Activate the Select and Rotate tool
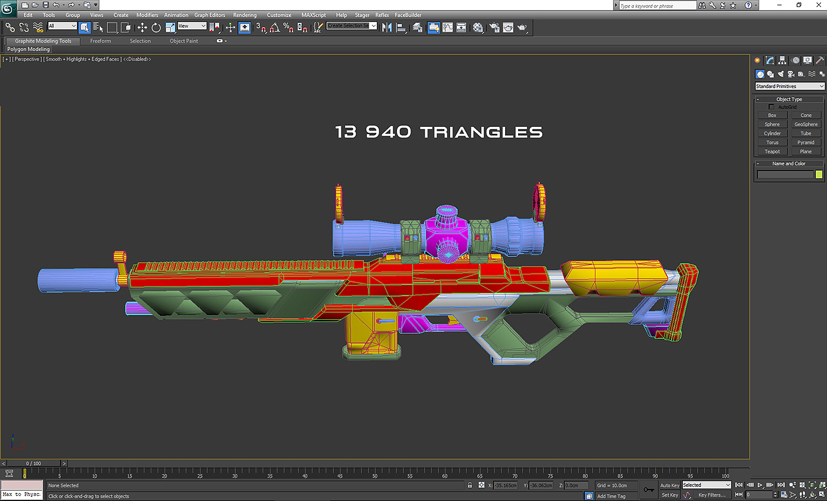 pos(156,27)
